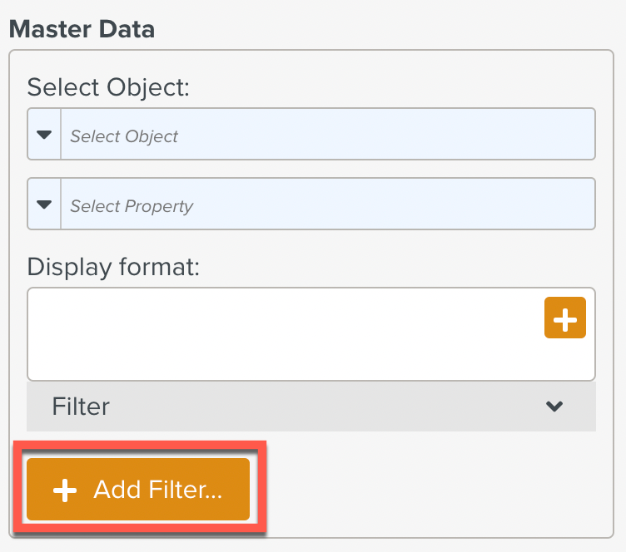Viewport: 626px width, 552px height.
Task: Click the Filter section header label
Action: pos(81,407)
